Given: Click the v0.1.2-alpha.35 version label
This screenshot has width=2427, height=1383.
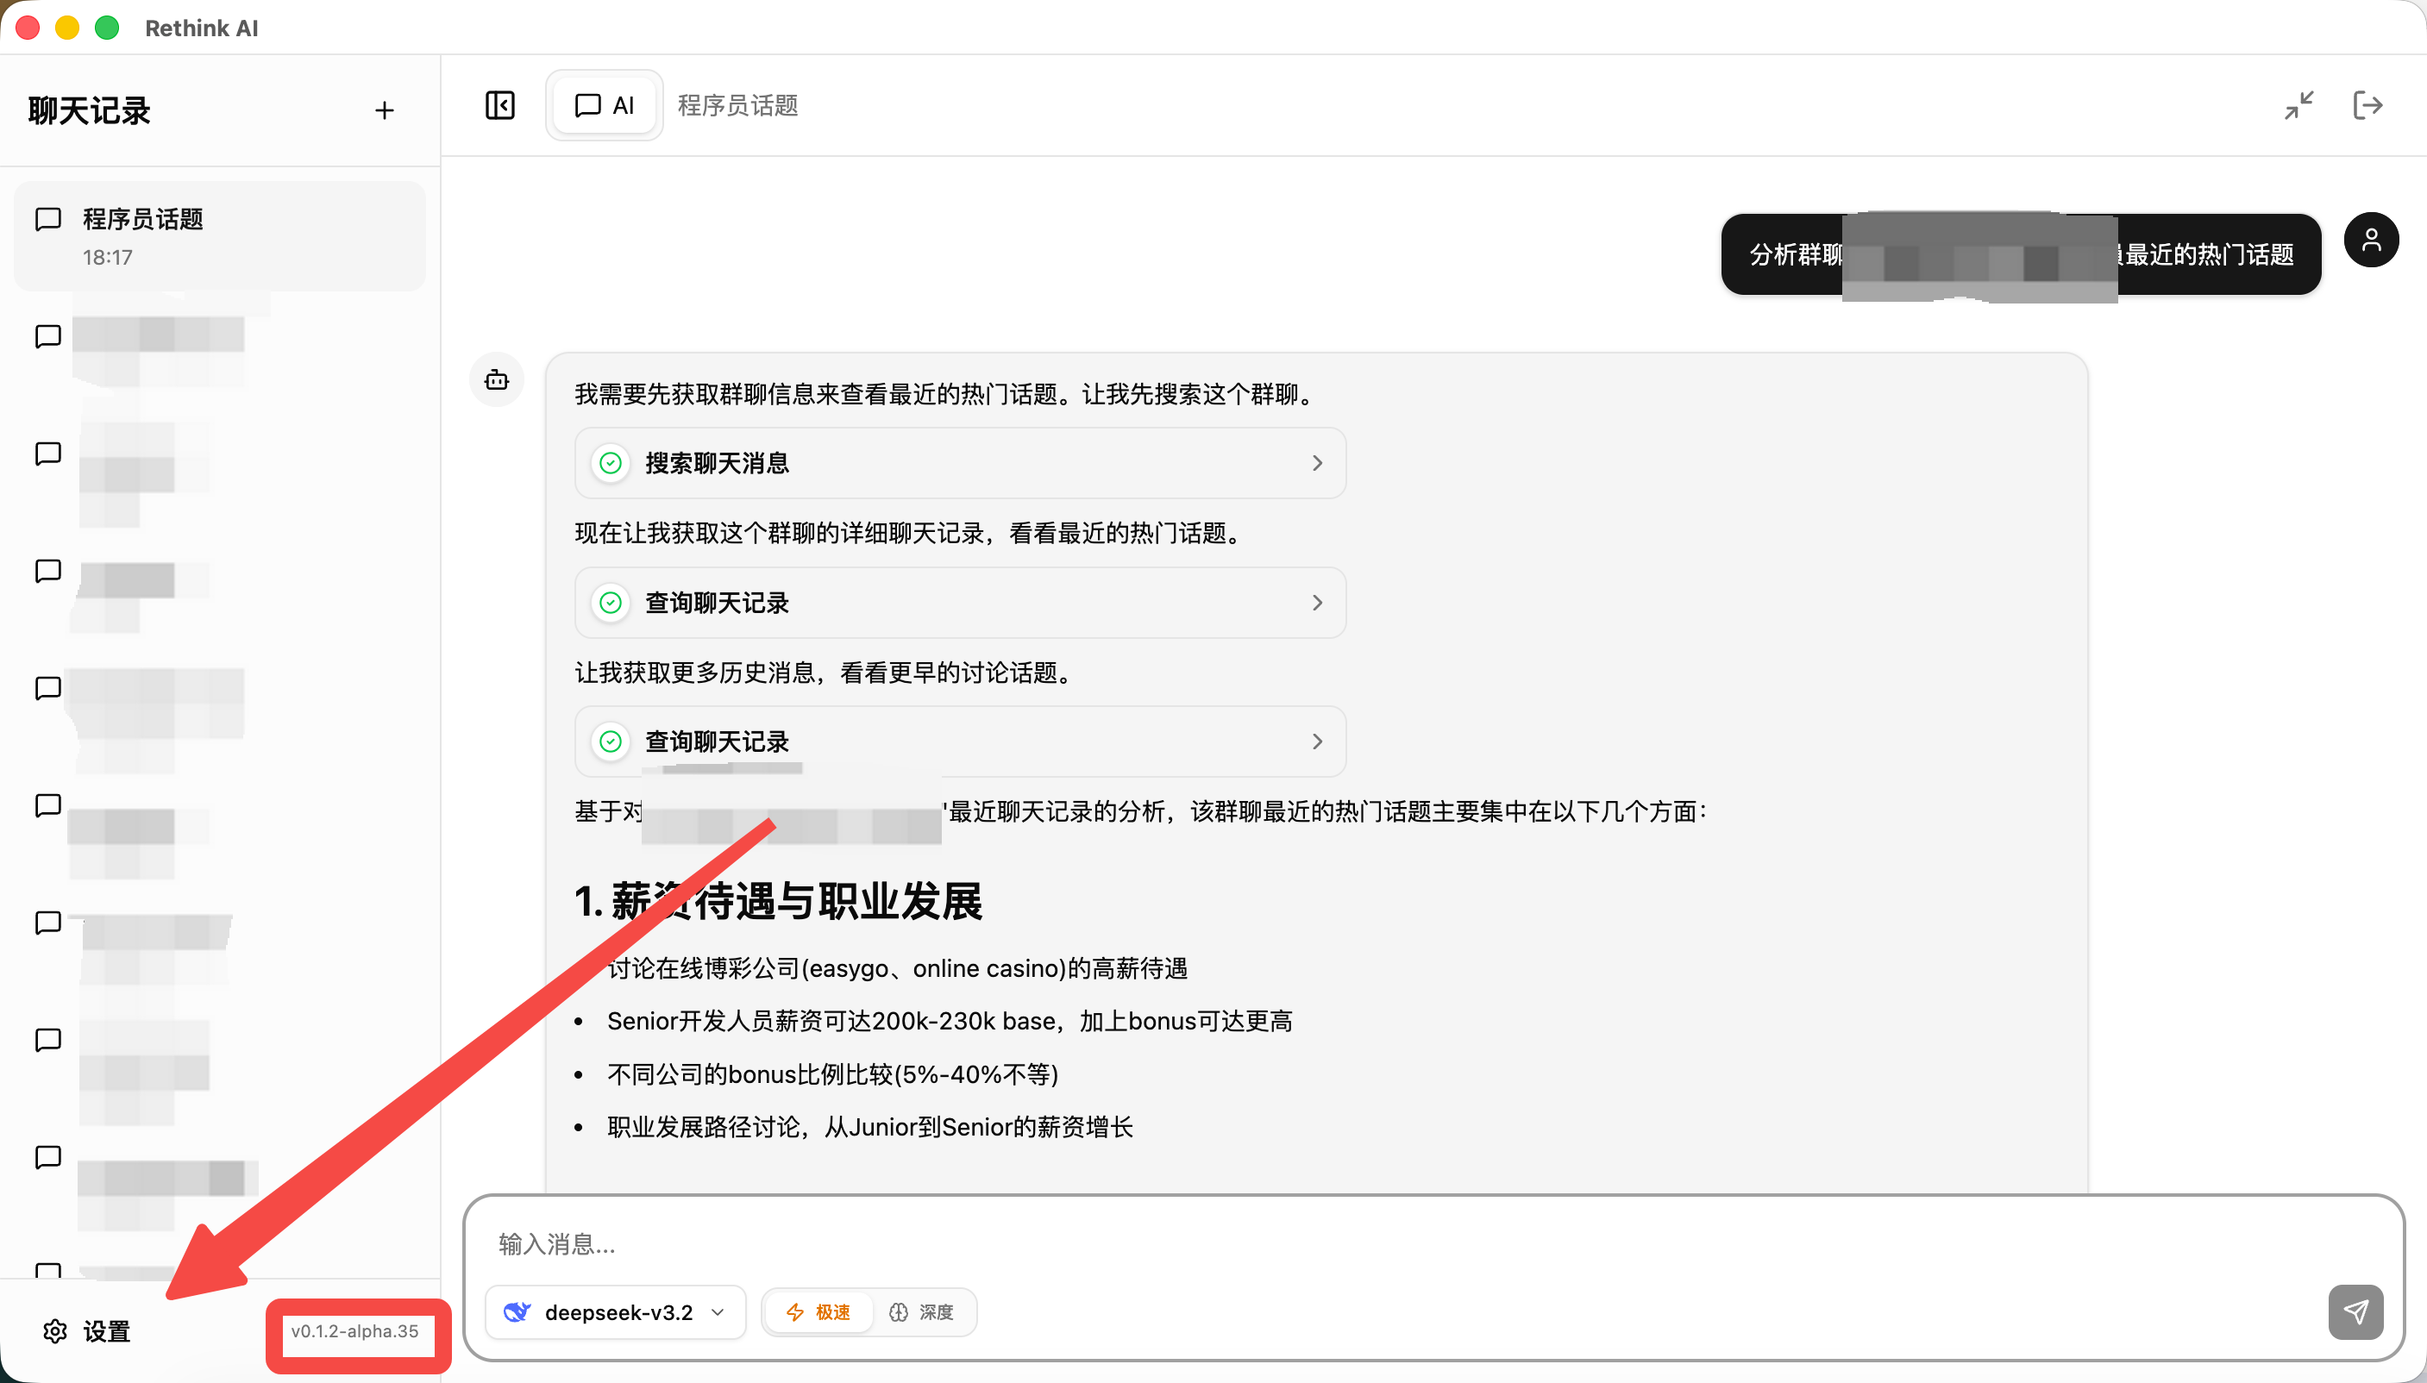Looking at the screenshot, I should point(354,1330).
